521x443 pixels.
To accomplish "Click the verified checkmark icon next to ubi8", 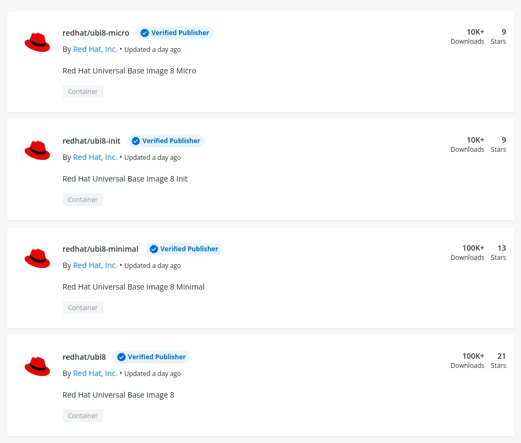I will point(121,357).
